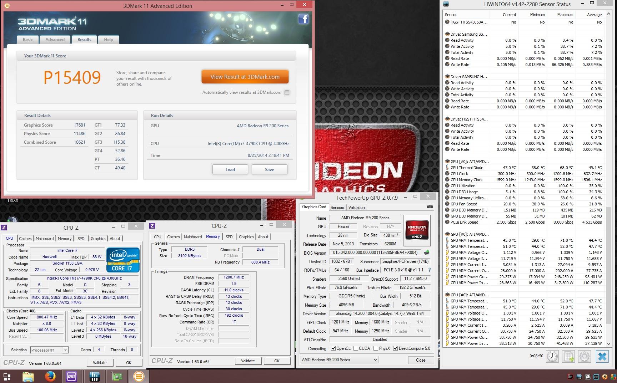Switch to the Basic tab in 3DMark

(28, 40)
